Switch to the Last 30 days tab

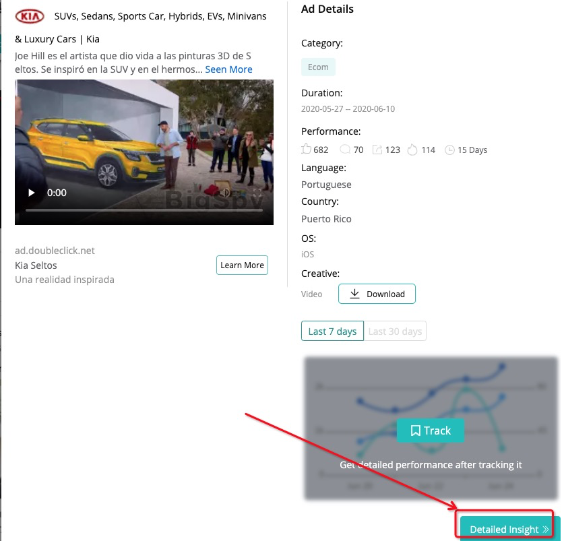tap(395, 331)
